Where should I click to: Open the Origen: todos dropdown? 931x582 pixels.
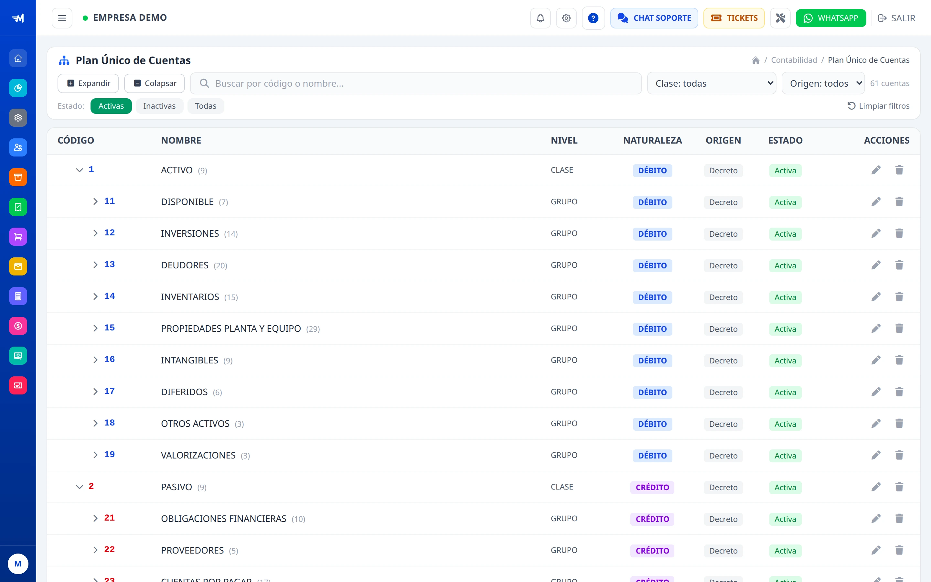click(823, 83)
